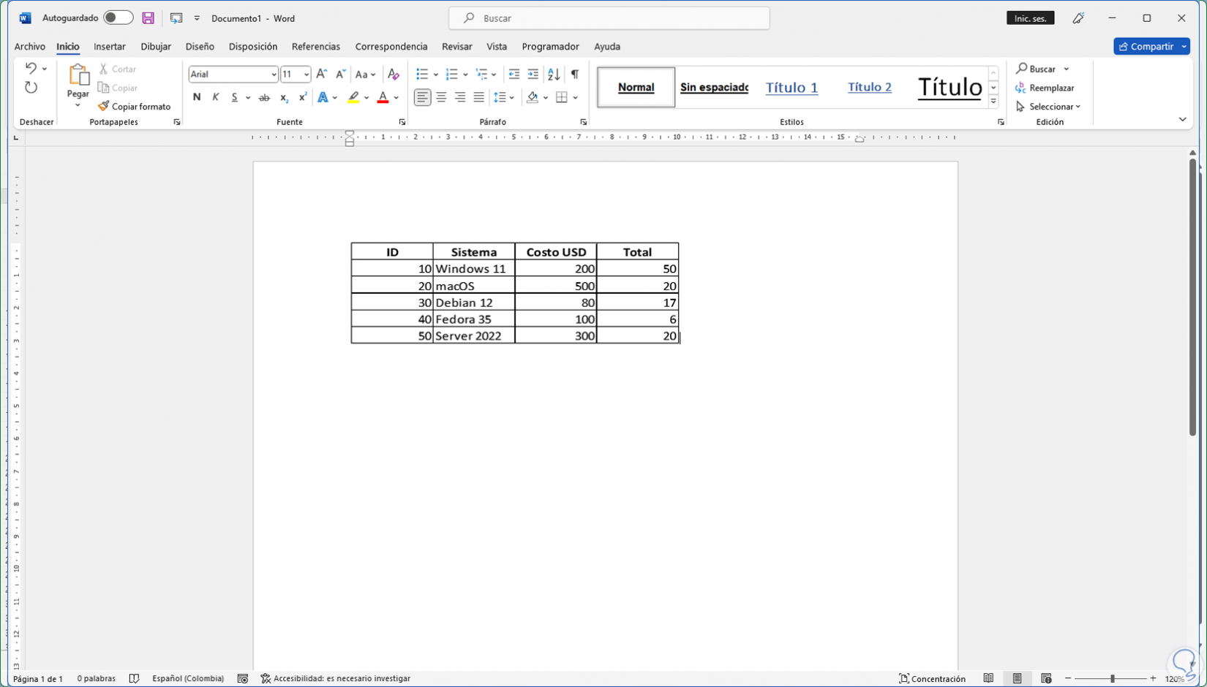Toggle the Autoguardado switch

click(118, 18)
